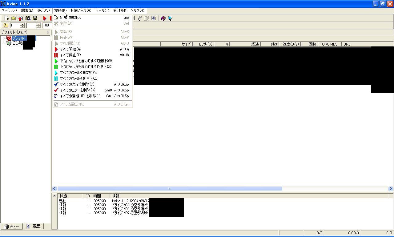The height and width of the screenshot is (237, 394).
Task: Click the 状態 log column header
Action: pyautogui.click(x=70, y=196)
